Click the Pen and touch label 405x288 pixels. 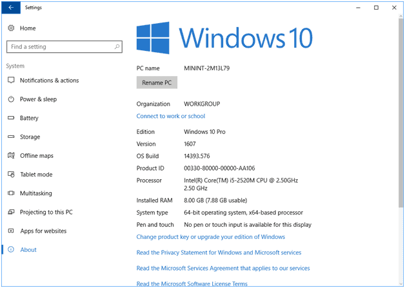click(x=155, y=225)
